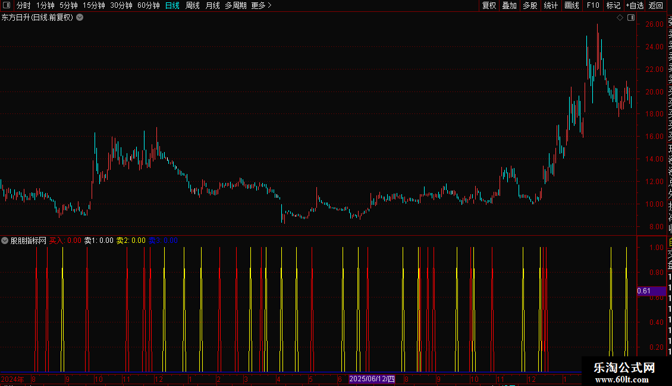This screenshot has width=672, height=386.
Task: Switch to 分时 intraday view
Action: (24, 5)
